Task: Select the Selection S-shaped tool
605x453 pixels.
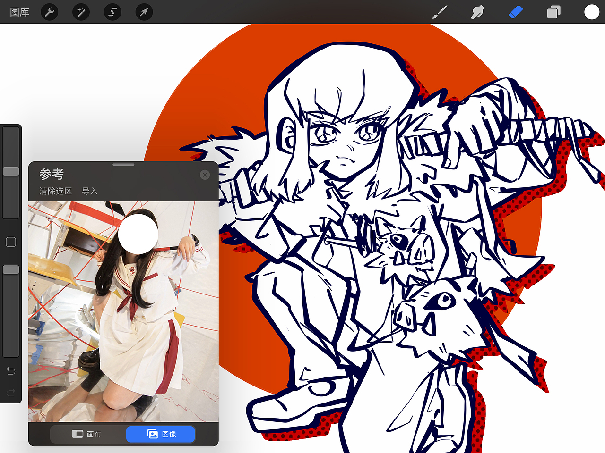Action: [x=112, y=12]
